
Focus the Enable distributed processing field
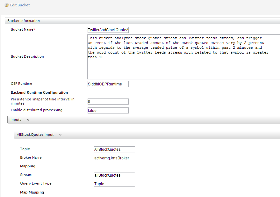pyautogui.click(x=108, y=111)
